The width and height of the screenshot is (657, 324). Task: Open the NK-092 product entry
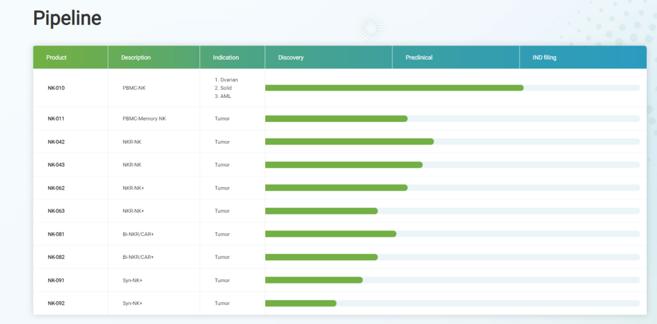[56, 303]
